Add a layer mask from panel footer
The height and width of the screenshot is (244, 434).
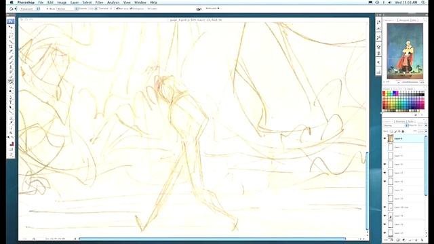(x=398, y=240)
